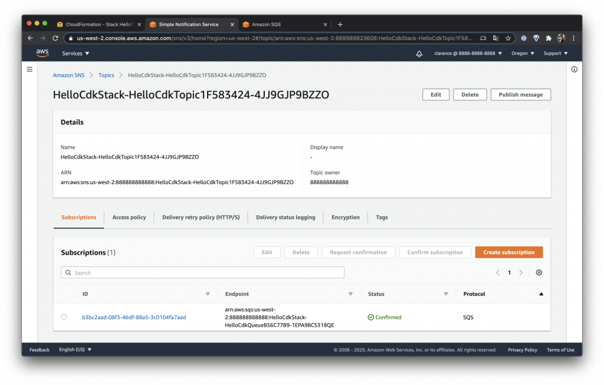Open a new browser tab
The height and width of the screenshot is (385, 604).
[x=340, y=24]
